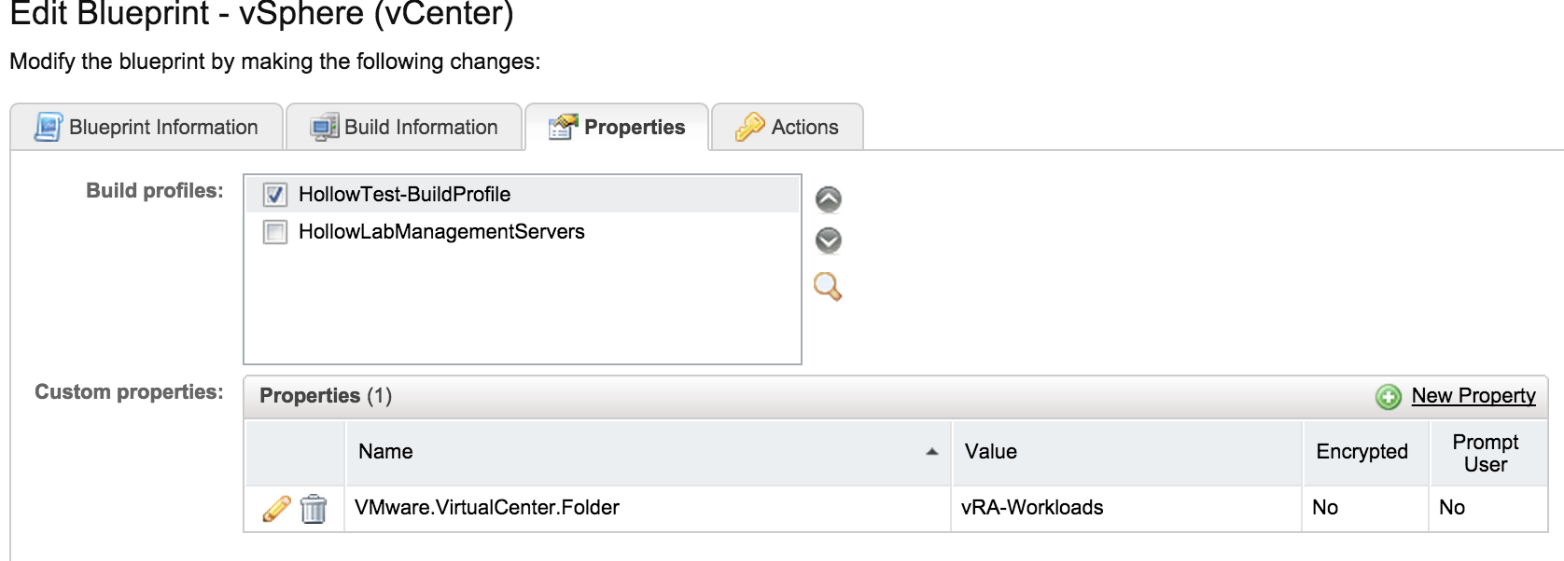1564x561 pixels.
Task: Delete property using the trash can icon
Action: tap(314, 509)
